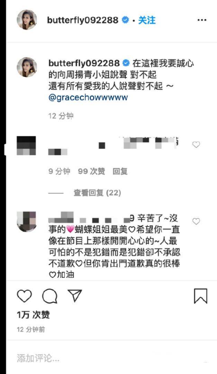Viewport: 217px width, 374px height.
Task: View 1万 次赞 likes list
Action: coord(33,315)
